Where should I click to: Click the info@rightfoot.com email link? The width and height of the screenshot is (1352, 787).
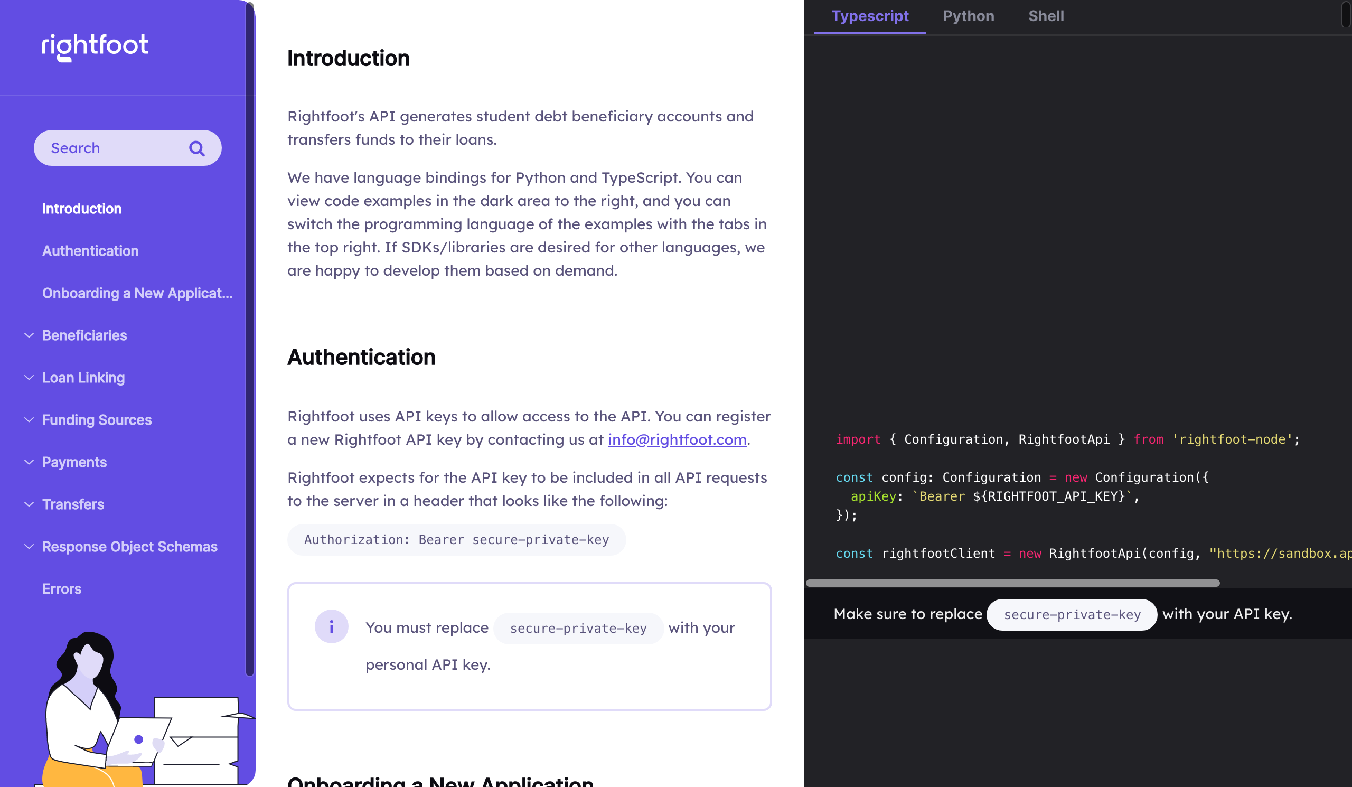(x=677, y=440)
